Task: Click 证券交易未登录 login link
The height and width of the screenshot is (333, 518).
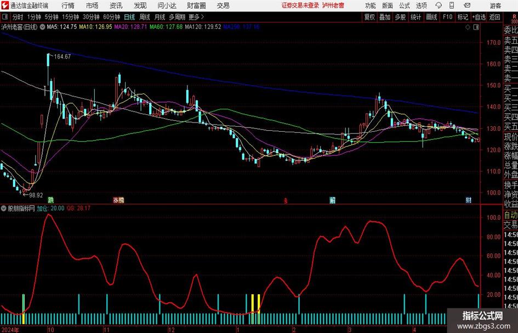Action: coord(300,5)
